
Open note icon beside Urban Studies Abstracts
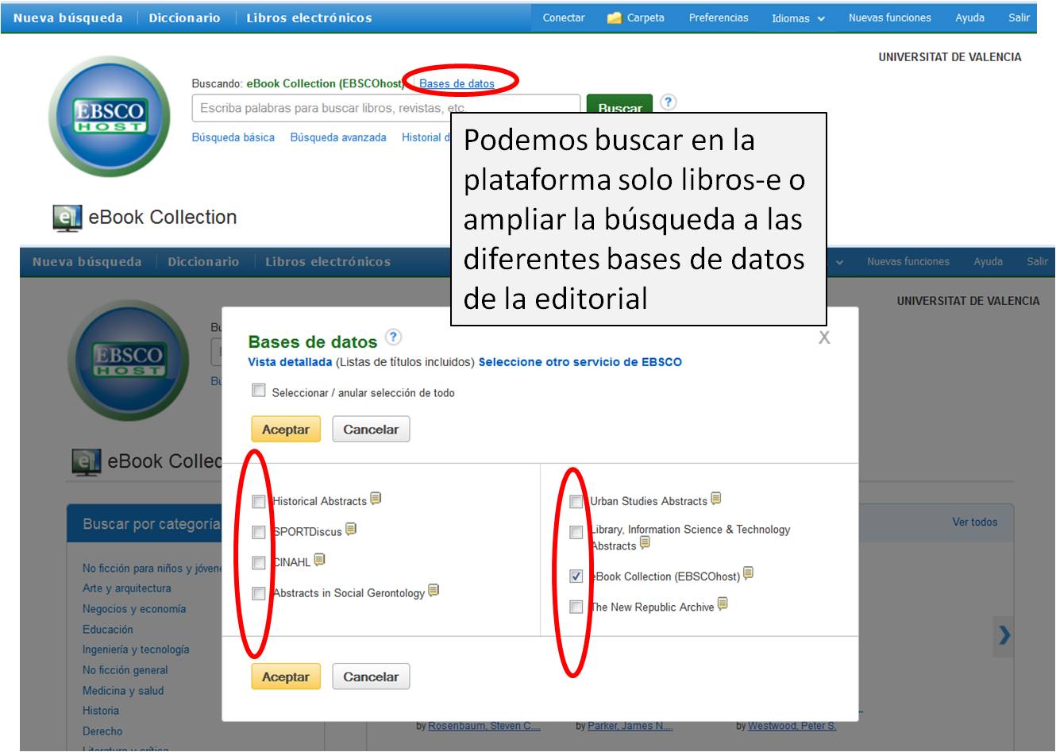715,499
